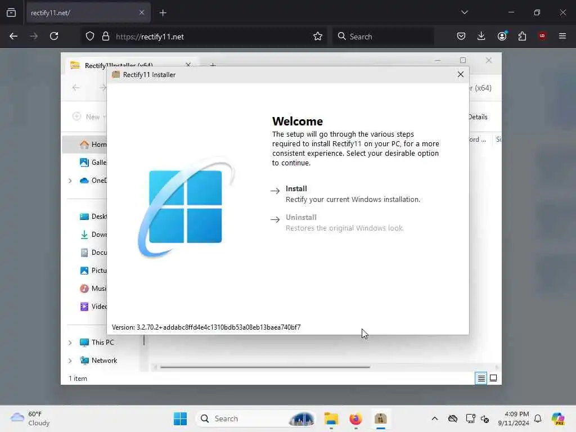576x432 pixels.
Task: Open the muted volume tray icon
Action: pyautogui.click(x=485, y=418)
